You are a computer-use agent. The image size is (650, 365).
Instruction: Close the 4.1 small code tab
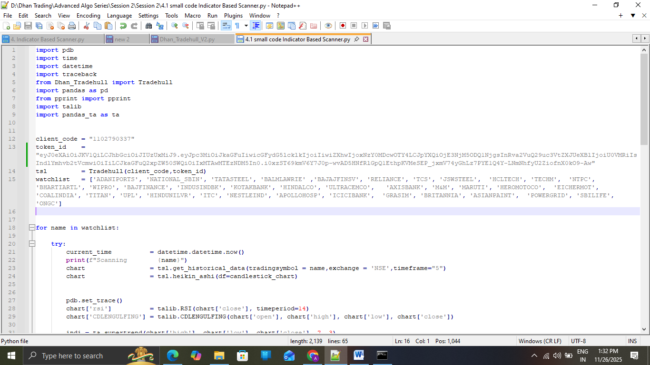tap(366, 39)
